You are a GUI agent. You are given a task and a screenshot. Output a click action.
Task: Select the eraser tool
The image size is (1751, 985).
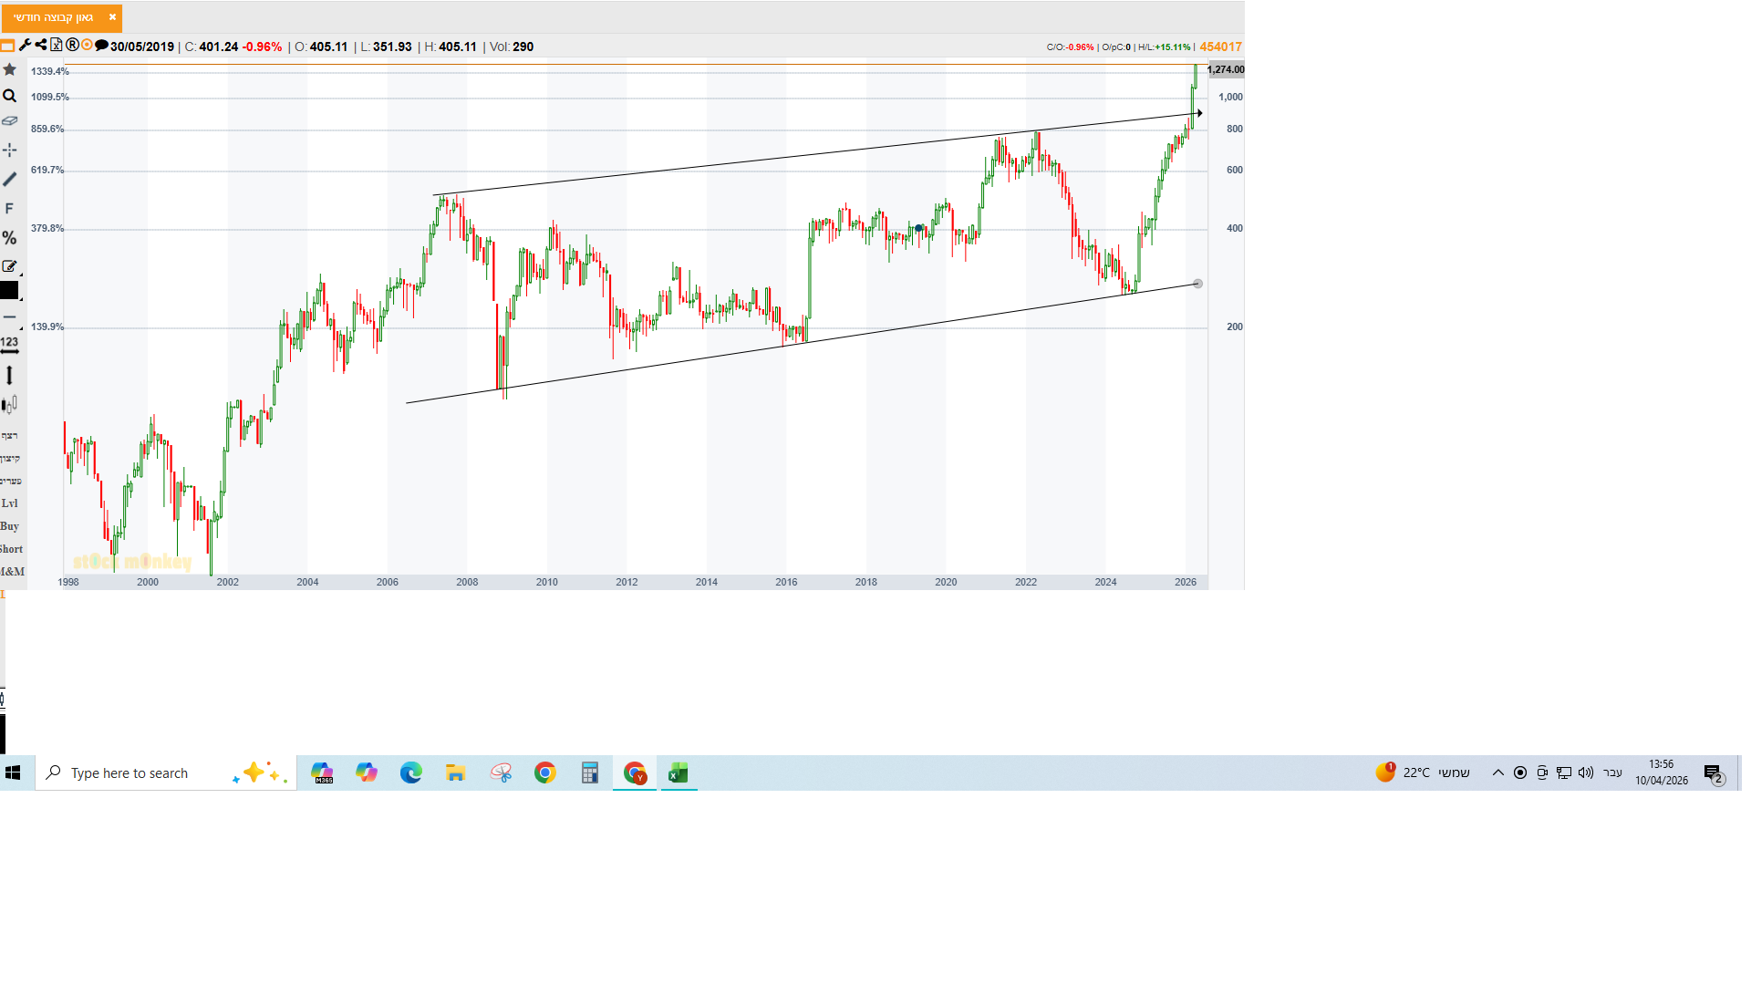click(x=10, y=120)
